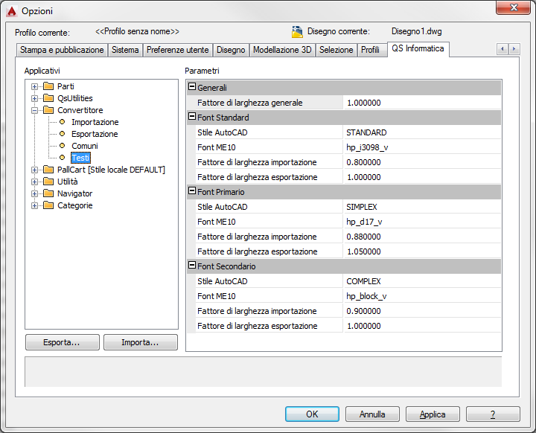Click the Applica button
Viewport: 536px width, 433px height.
pyautogui.click(x=433, y=414)
